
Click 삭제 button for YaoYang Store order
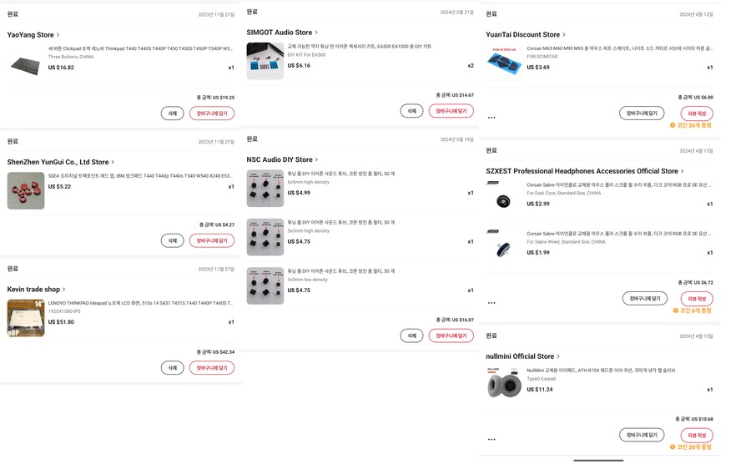(172, 113)
